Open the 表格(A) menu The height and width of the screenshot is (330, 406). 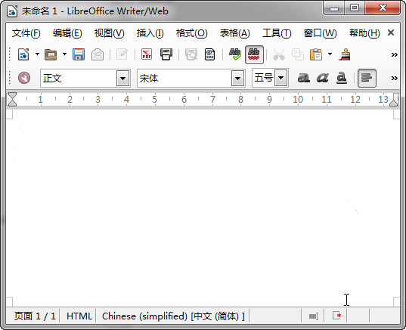235,33
